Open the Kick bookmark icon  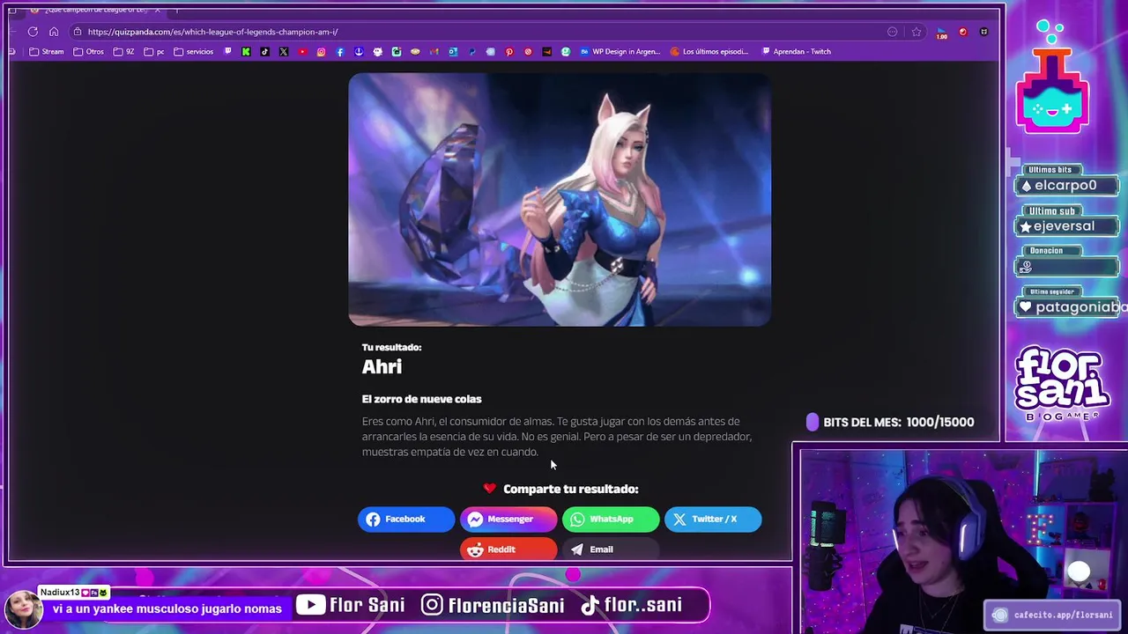coord(246,51)
